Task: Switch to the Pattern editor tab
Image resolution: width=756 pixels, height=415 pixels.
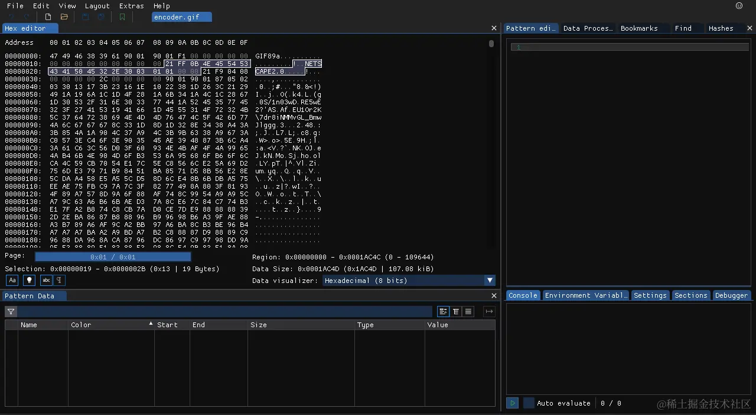Action: pos(531,28)
